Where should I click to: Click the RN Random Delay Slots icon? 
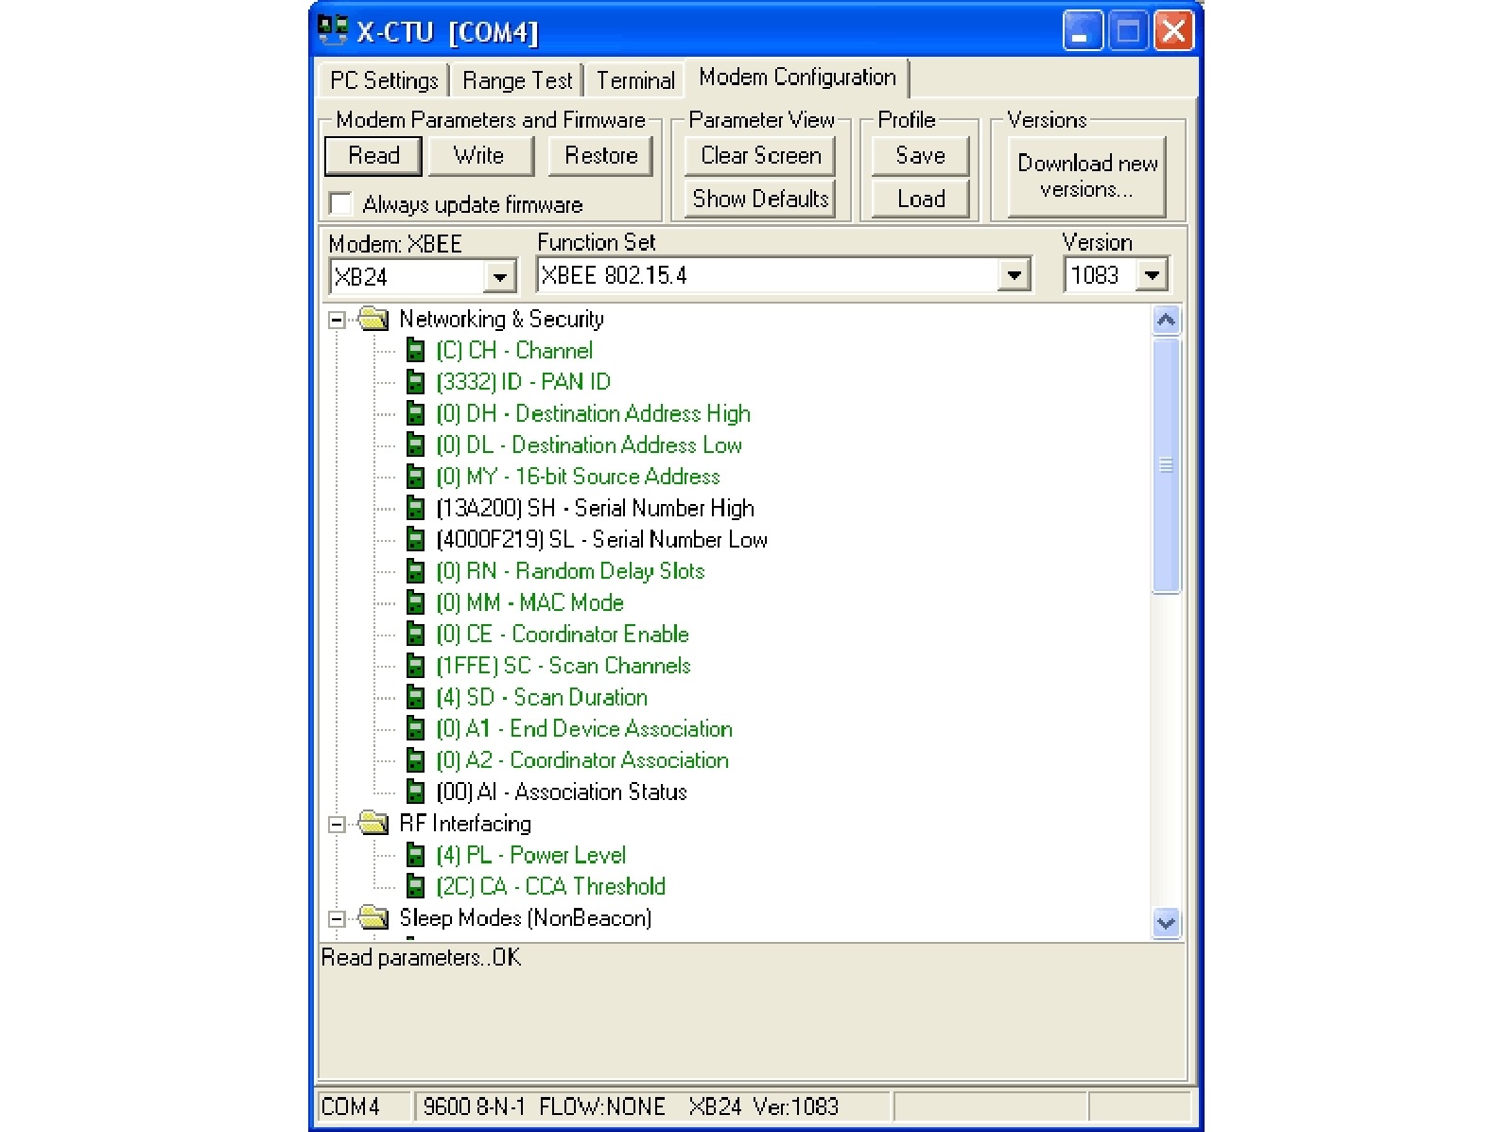point(415,571)
